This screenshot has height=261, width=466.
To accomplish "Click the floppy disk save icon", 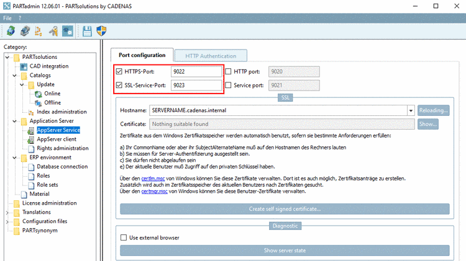I will click(87, 31).
